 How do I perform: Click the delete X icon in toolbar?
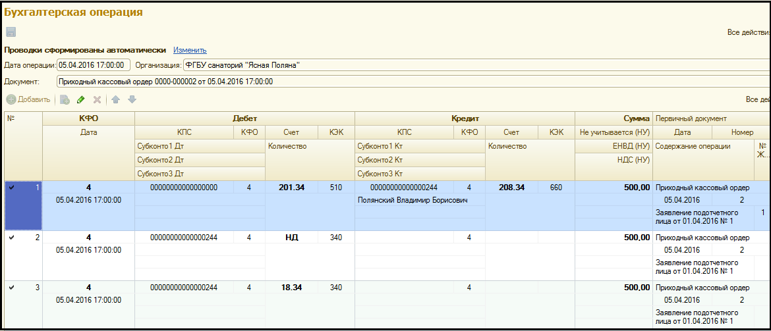[x=98, y=99]
